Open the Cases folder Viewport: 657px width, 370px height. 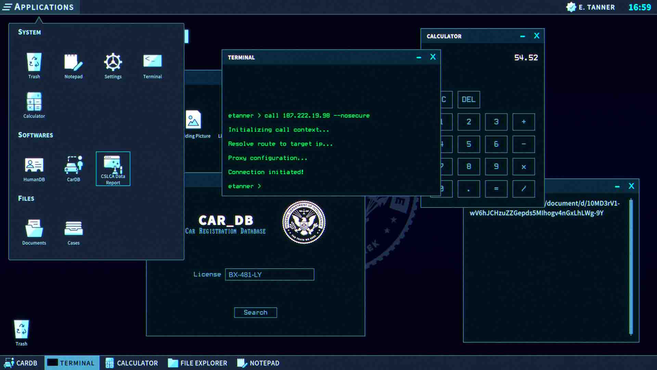(74, 232)
